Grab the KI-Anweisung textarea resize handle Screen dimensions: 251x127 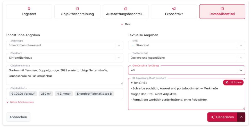[x=244, y=108]
